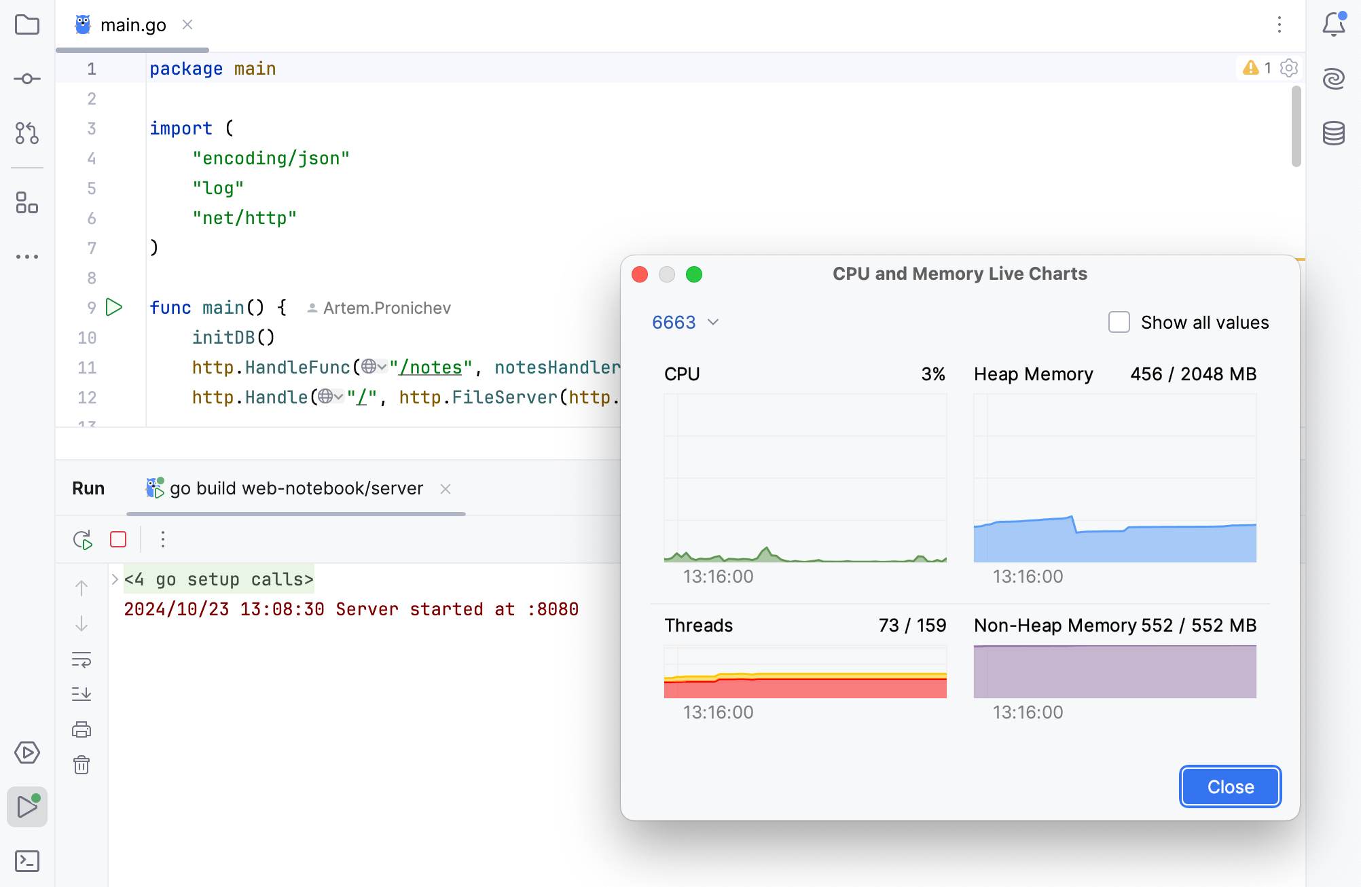Click the Non-Heap Memory chart

click(x=1115, y=672)
